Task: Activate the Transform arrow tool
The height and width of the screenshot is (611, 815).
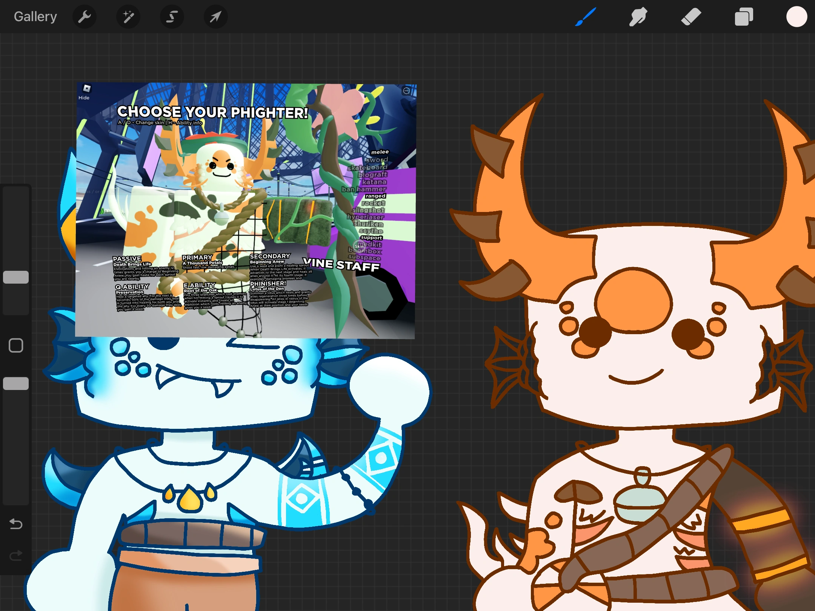Action: click(x=215, y=17)
